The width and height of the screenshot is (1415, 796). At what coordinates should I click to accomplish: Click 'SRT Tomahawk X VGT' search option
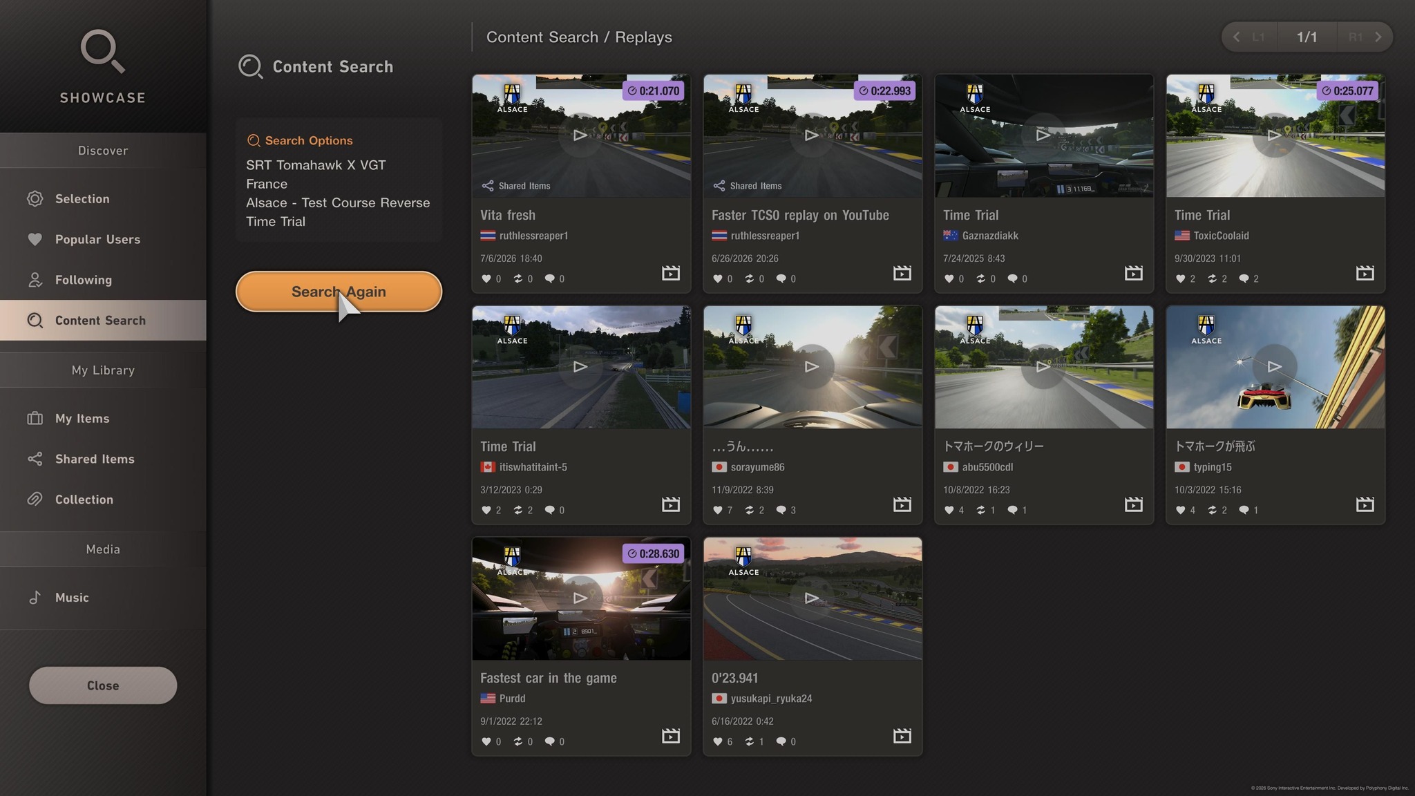(x=316, y=165)
